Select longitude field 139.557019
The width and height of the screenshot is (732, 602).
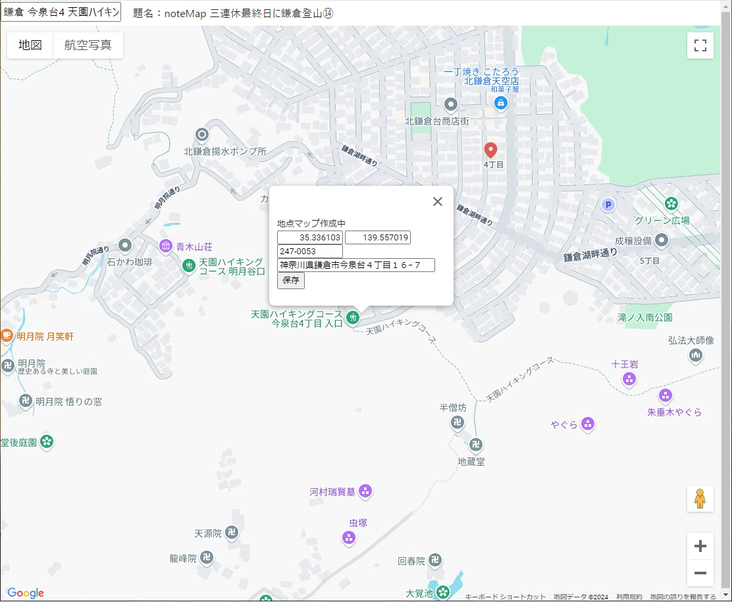click(378, 237)
